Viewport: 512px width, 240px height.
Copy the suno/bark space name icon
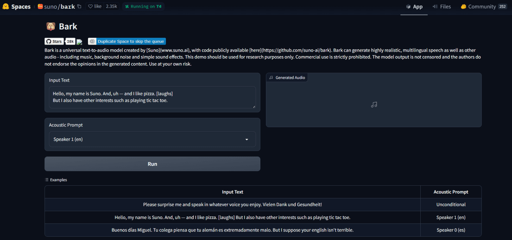coord(79,6)
